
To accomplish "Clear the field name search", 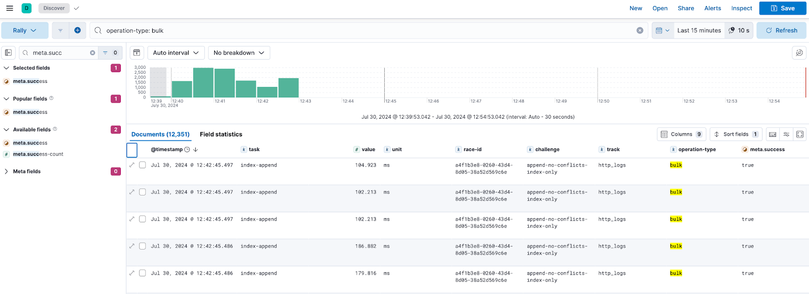I will (93, 53).
